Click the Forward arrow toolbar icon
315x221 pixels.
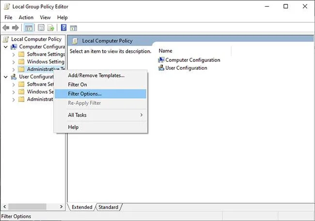pyautogui.click(x=16, y=28)
